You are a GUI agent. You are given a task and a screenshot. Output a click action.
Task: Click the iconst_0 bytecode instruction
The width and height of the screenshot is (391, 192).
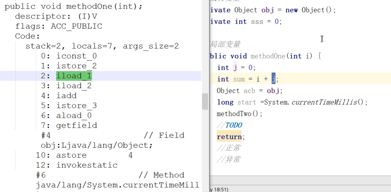(x=76, y=56)
